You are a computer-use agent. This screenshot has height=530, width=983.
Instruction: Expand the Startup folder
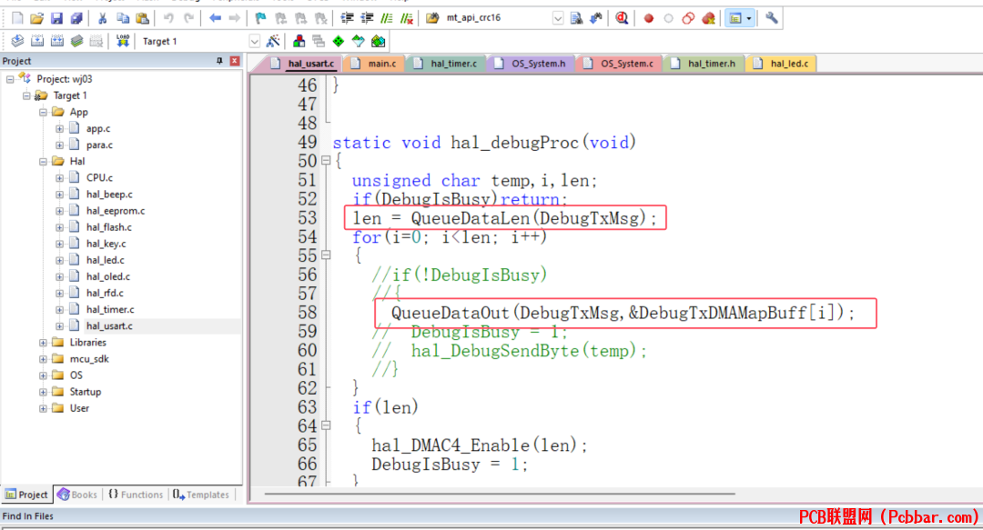point(43,392)
